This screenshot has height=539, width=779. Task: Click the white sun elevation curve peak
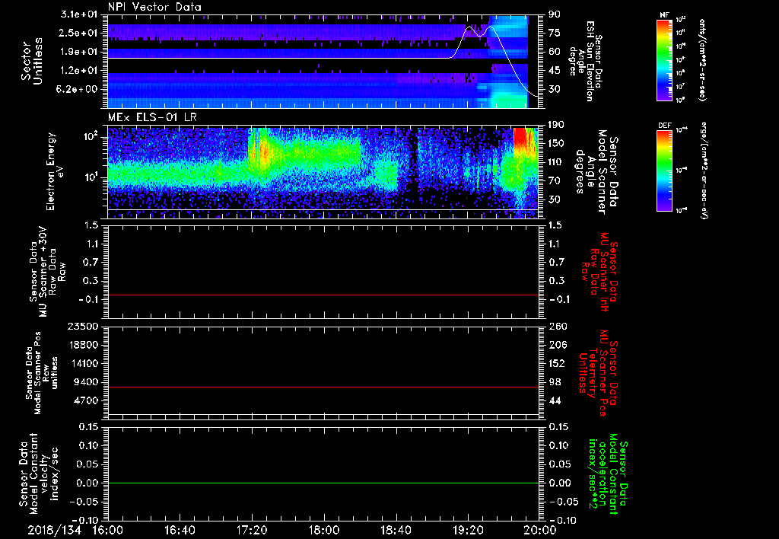469,27
